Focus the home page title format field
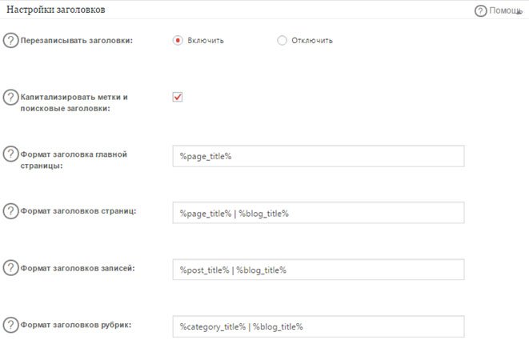 (x=318, y=156)
